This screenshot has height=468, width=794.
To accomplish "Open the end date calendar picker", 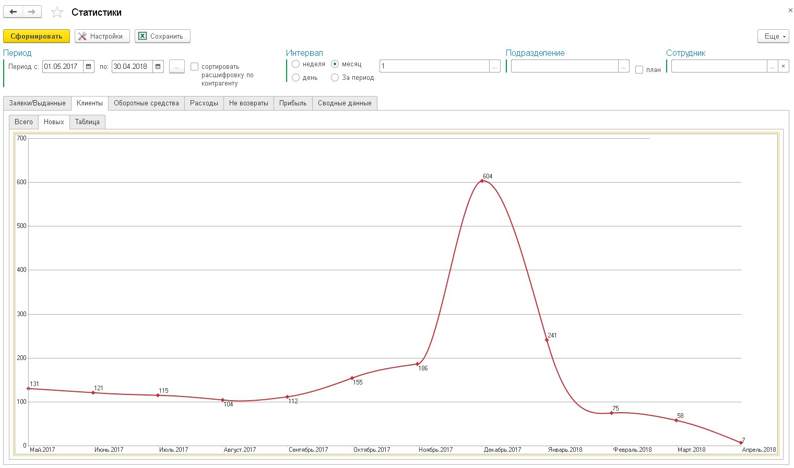I will coord(158,67).
